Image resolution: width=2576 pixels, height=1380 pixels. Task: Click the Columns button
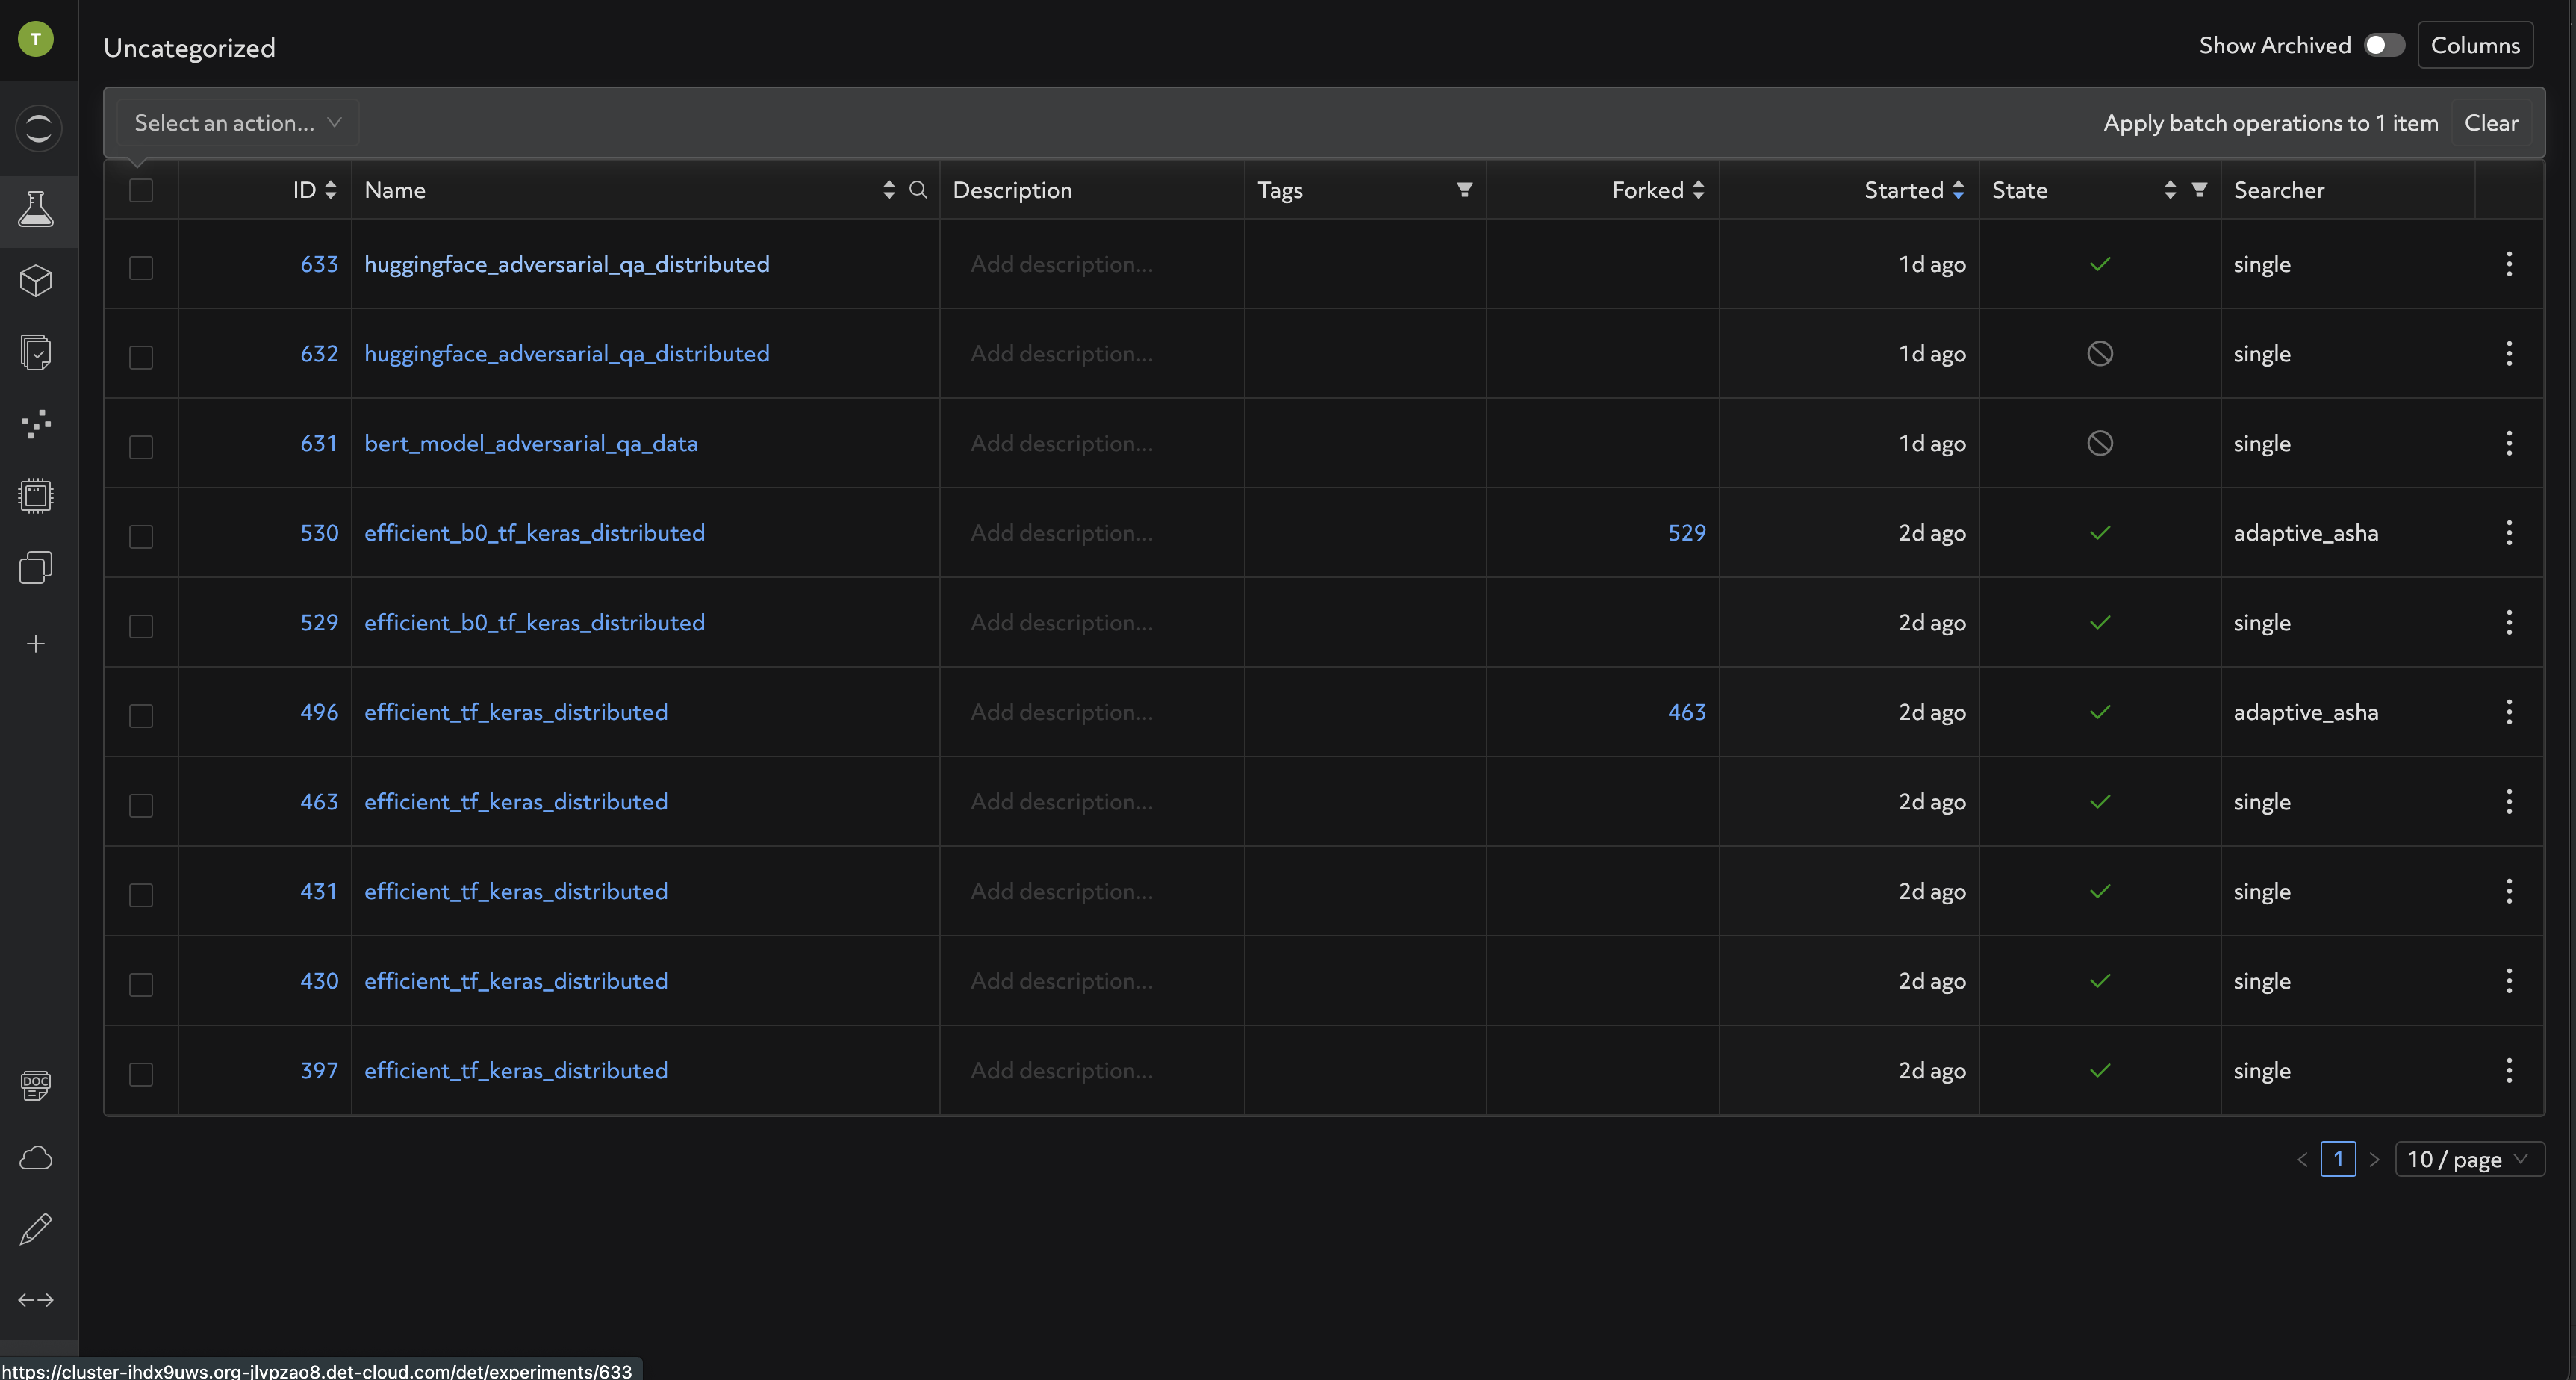pyautogui.click(x=2474, y=45)
